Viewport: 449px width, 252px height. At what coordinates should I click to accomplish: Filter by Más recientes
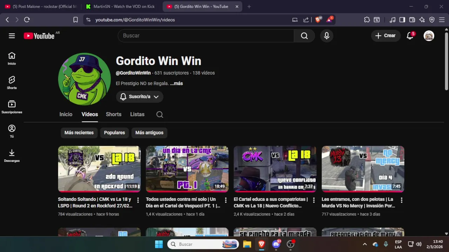[79, 133]
